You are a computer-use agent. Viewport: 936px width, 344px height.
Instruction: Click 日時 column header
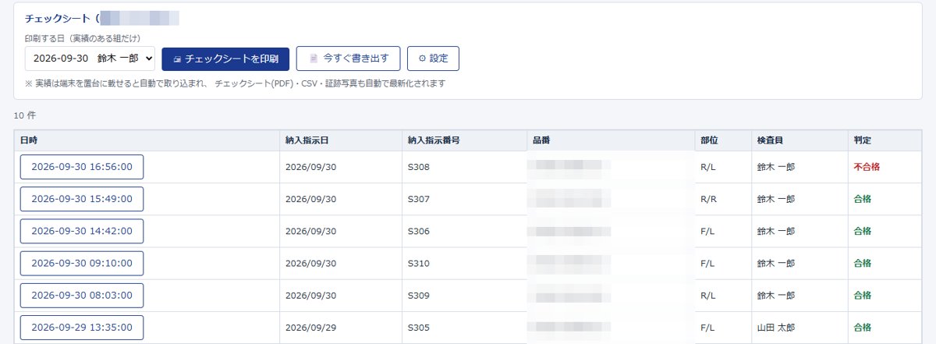pos(147,140)
